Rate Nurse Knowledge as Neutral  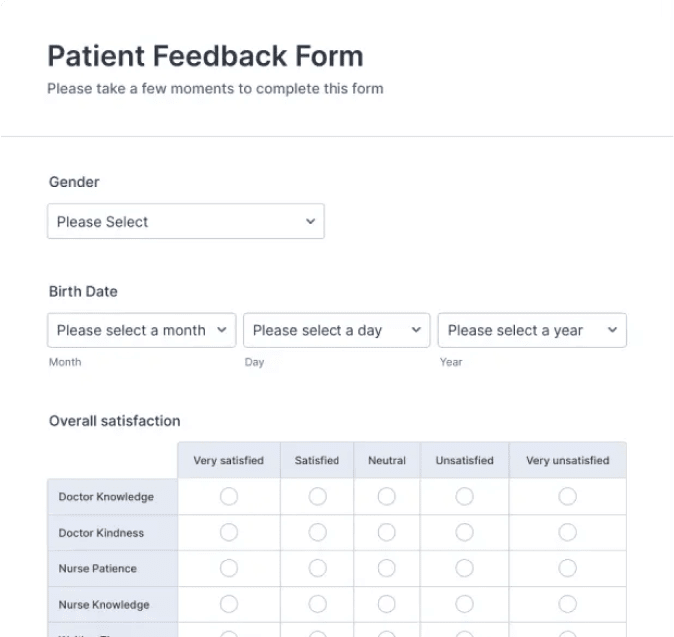(x=387, y=604)
